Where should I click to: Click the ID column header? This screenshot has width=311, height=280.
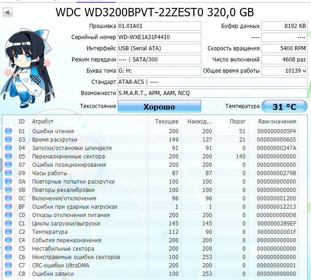pos(21,121)
